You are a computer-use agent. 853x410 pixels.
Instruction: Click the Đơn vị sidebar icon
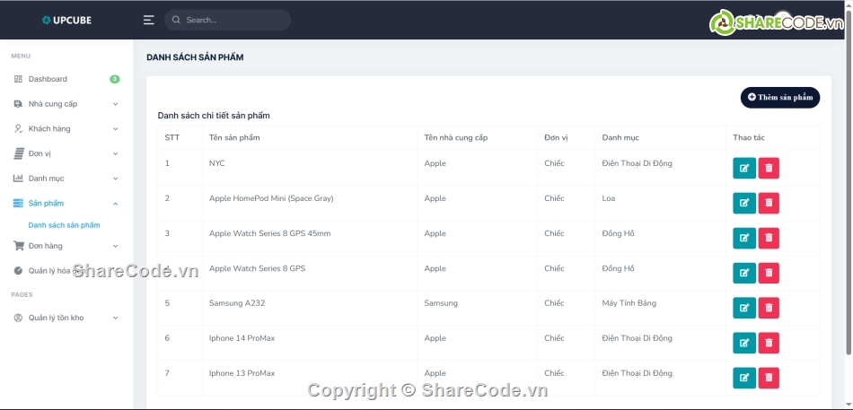(x=19, y=154)
